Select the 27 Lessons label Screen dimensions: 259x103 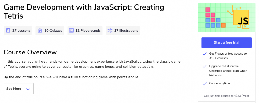point(21,31)
